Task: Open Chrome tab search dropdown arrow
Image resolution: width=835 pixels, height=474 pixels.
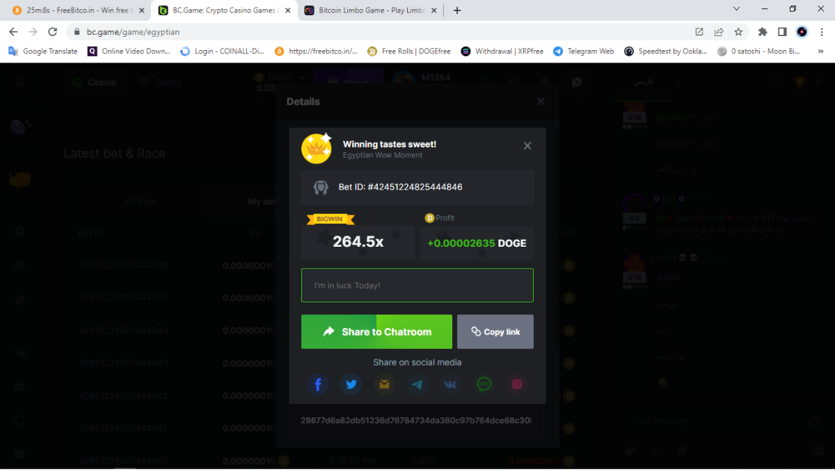Action: 737,9
